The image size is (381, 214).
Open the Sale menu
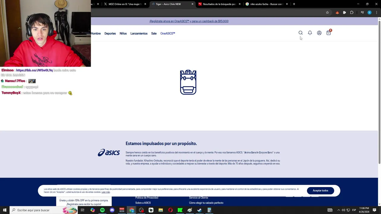coord(154,34)
